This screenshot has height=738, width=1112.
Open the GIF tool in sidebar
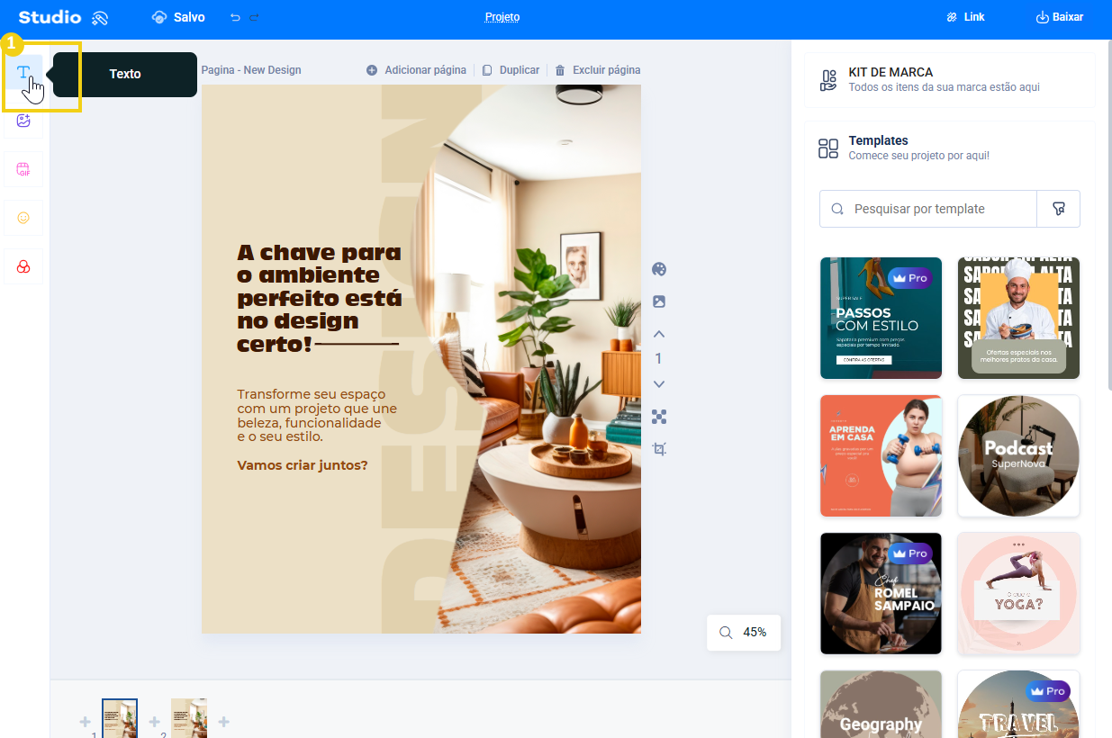tap(23, 169)
